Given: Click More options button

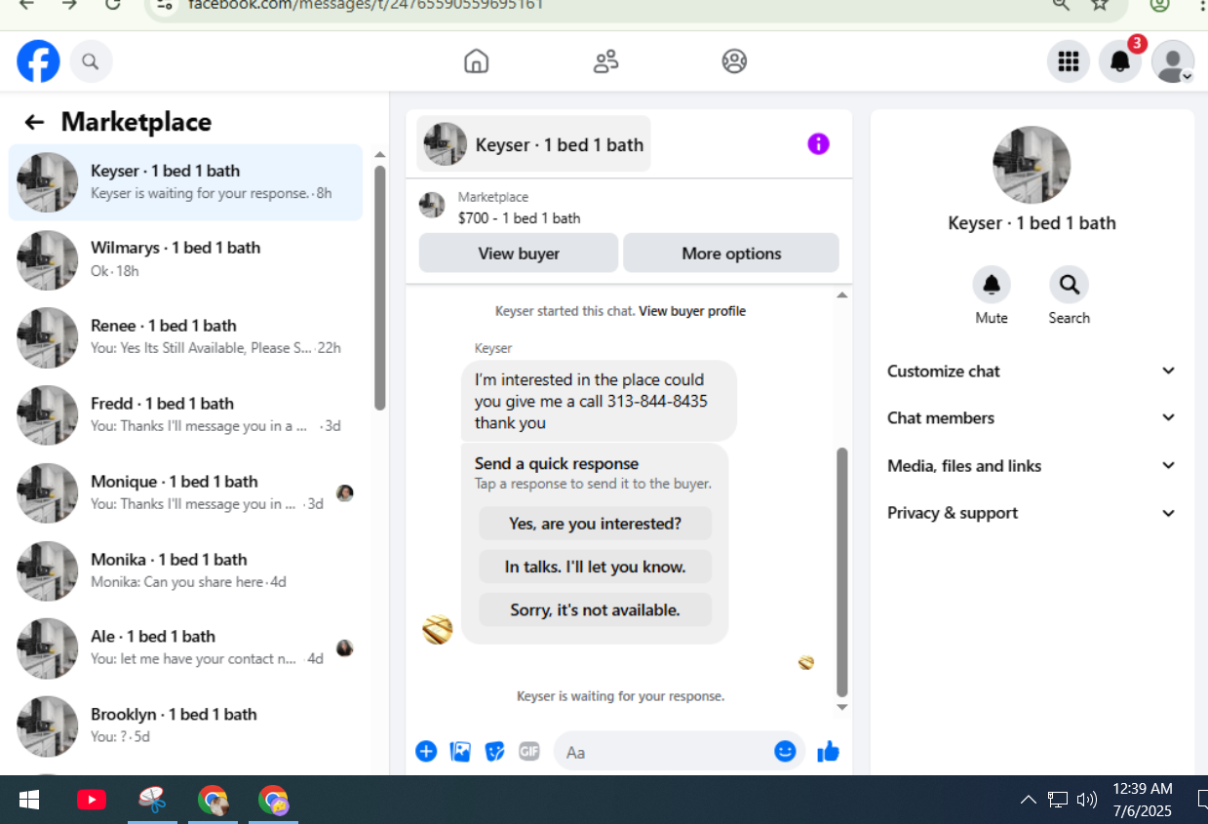Looking at the screenshot, I should point(731,254).
